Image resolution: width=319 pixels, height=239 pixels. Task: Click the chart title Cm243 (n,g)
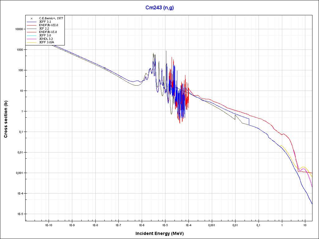click(x=159, y=8)
